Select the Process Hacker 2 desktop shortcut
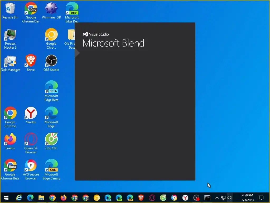Screen dimensions: 270x203 10,39
